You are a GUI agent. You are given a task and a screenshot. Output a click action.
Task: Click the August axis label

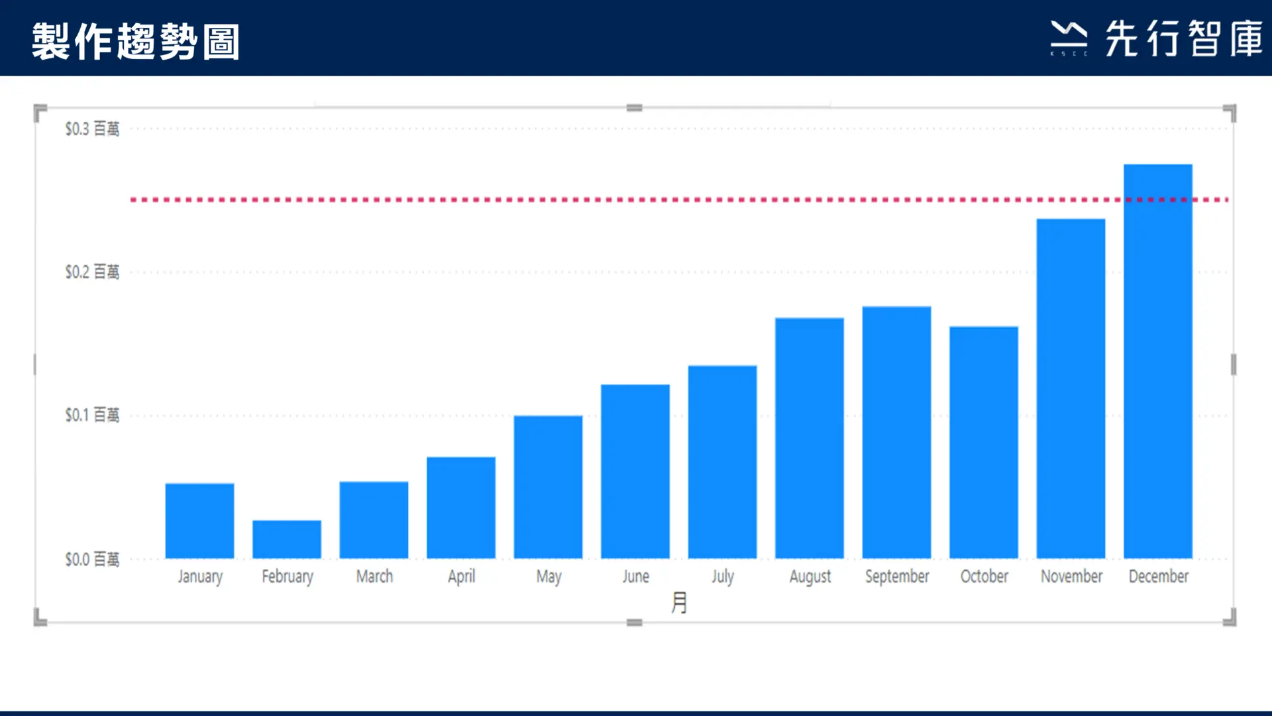[810, 577]
